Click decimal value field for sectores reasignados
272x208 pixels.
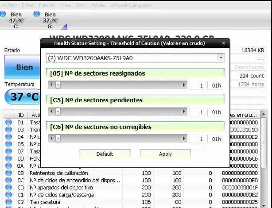tap(198, 85)
